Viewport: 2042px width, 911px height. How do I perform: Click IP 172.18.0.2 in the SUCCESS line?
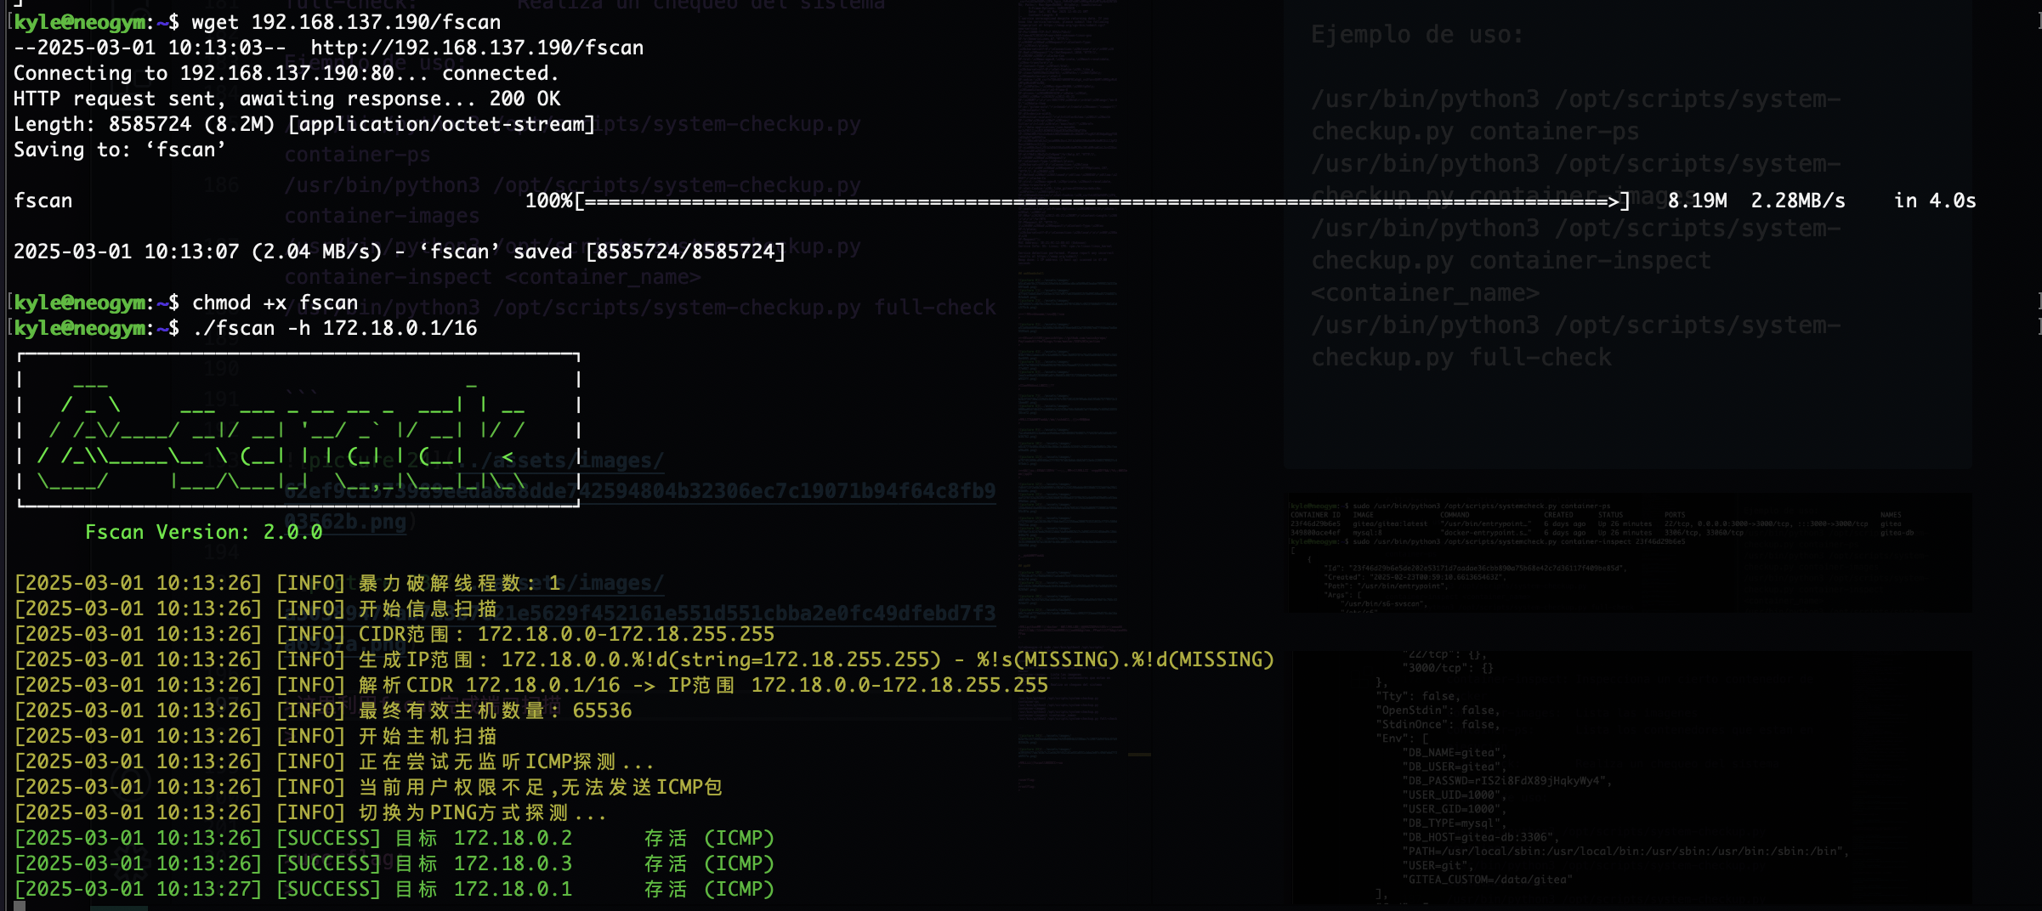[513, 839]
